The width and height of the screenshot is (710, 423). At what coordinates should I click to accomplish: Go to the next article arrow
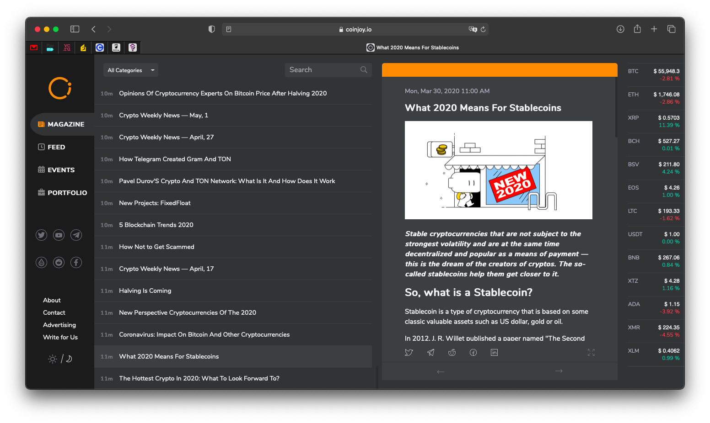pos(559,371)
